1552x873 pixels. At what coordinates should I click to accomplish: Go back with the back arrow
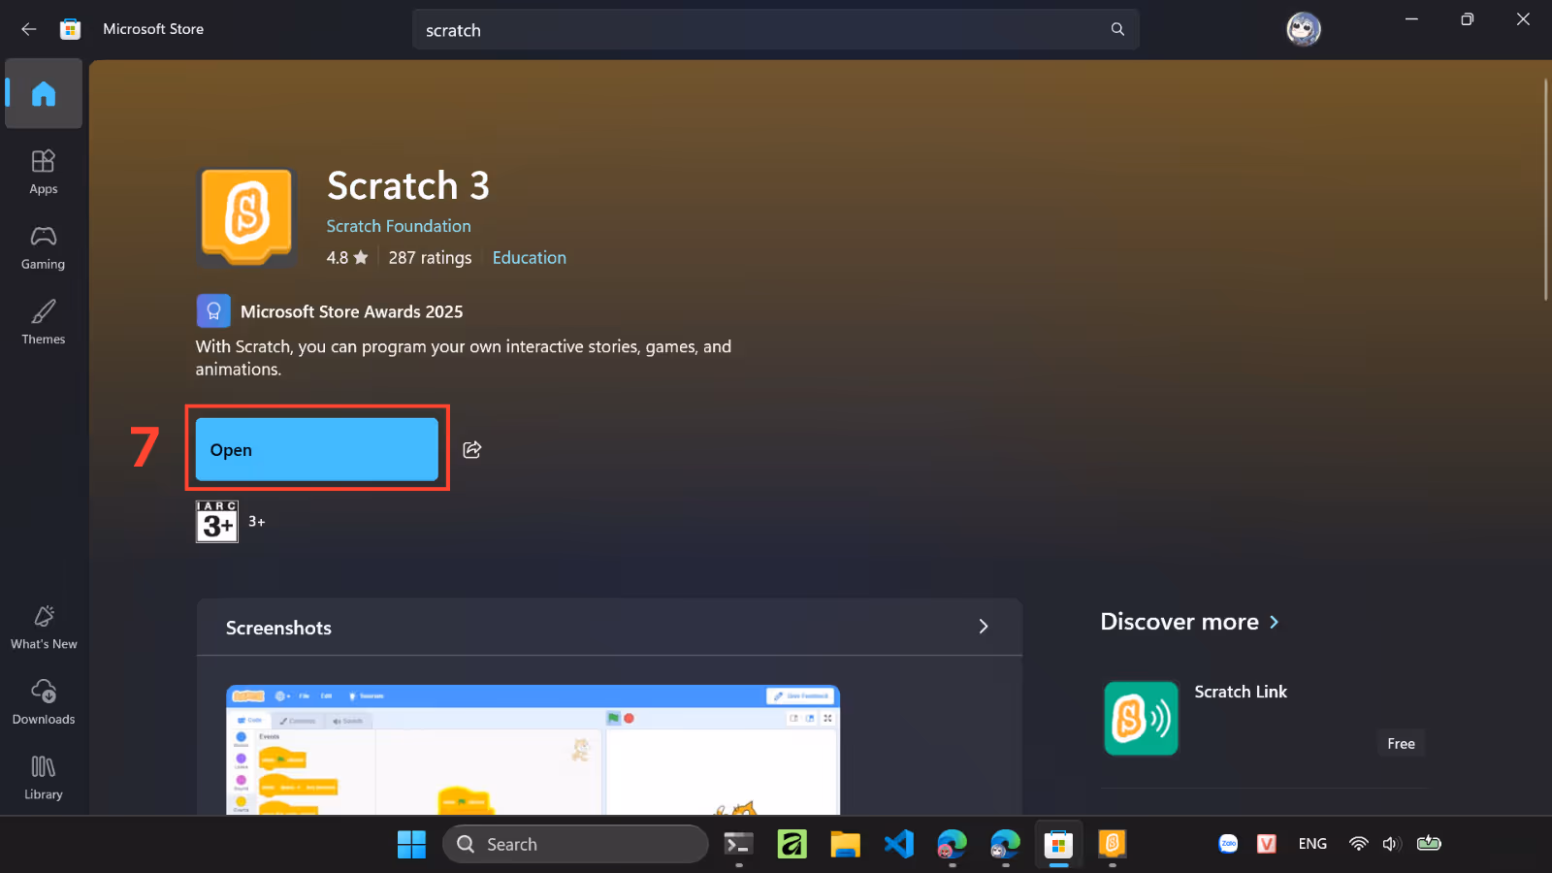[x=29, y=29]
